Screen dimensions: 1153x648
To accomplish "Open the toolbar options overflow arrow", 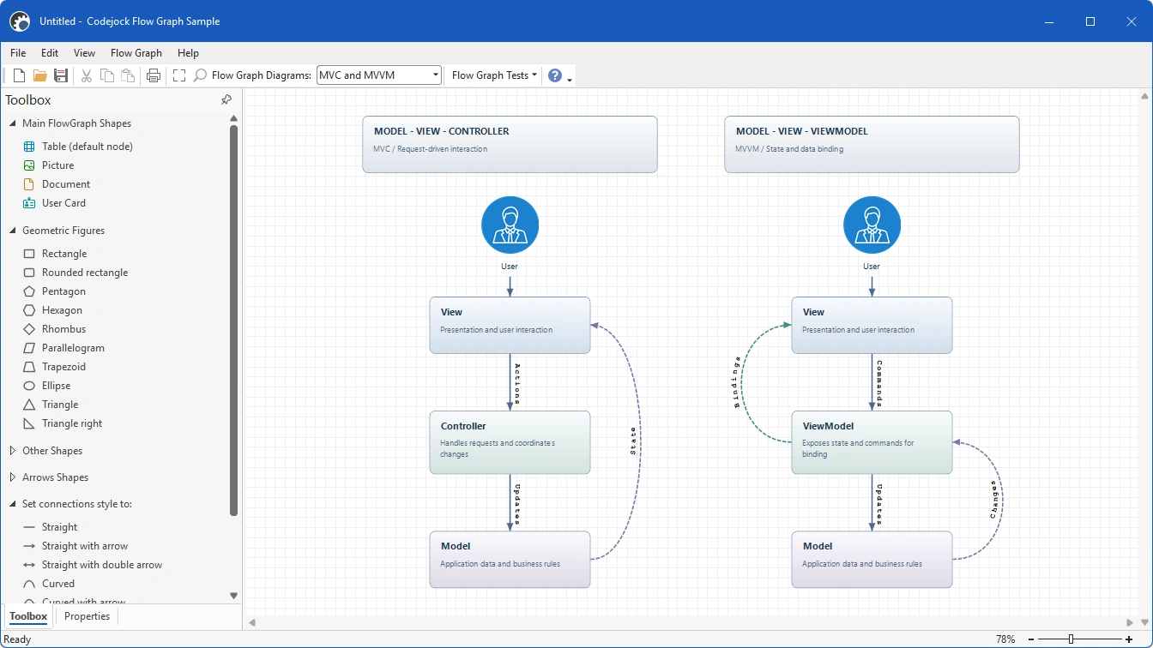I will coord(570,80).
